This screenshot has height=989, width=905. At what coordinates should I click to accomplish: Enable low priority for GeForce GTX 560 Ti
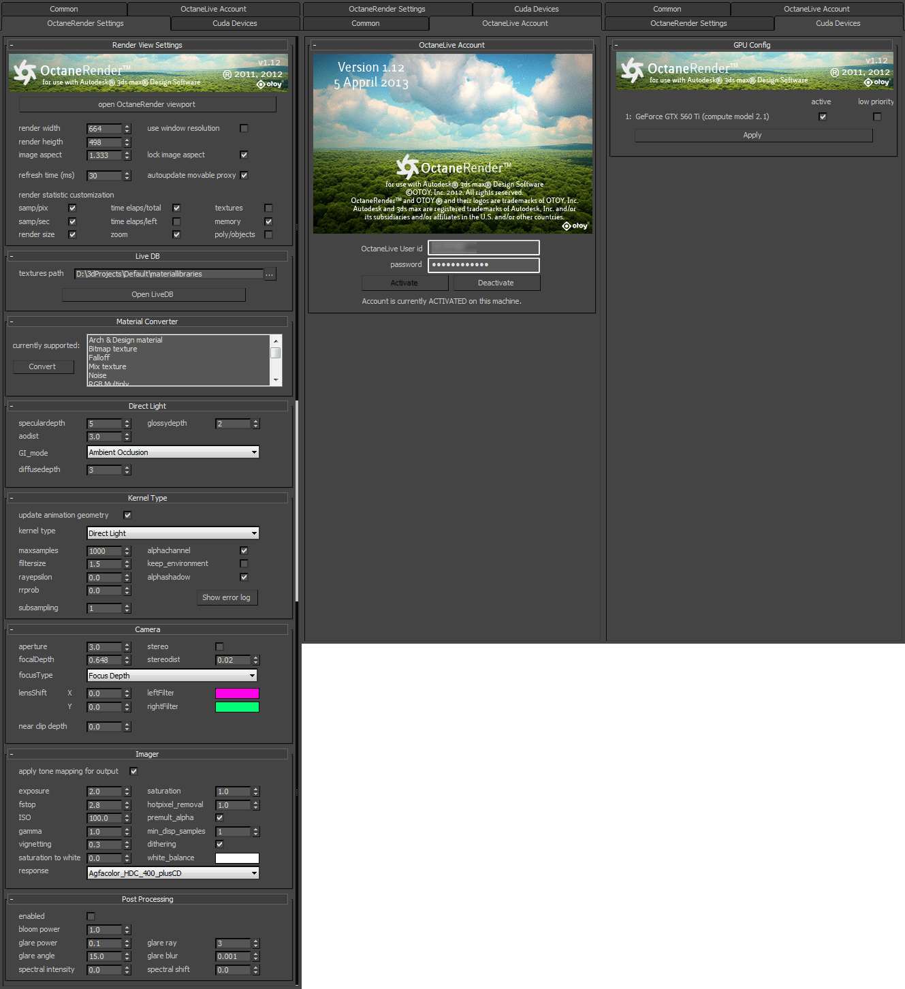(877, 116)
